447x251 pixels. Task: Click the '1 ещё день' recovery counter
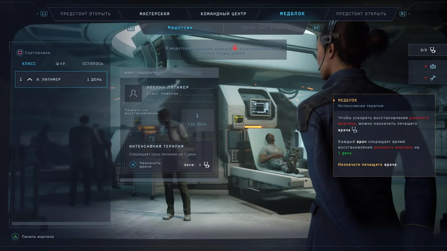[x=197, y=120]
